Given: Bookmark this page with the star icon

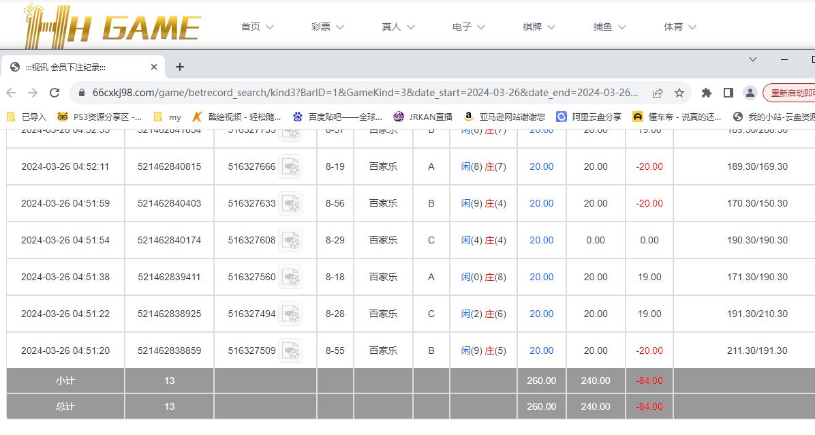Looking at the screenshot, I should pos(679,93).
